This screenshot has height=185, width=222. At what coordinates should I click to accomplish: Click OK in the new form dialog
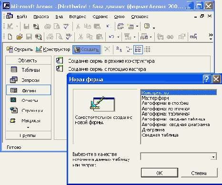pyautogui.click(x=160, y=173)
